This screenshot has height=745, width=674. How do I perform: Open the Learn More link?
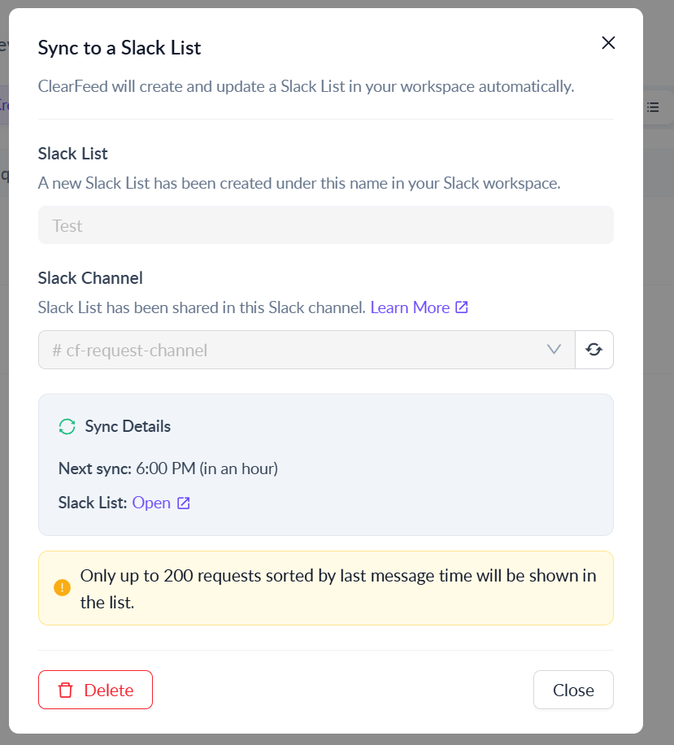(x=410, y=307)
